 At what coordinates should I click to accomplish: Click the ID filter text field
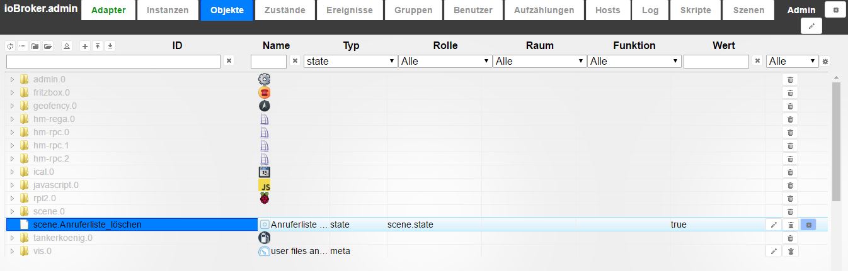[113, 61]
